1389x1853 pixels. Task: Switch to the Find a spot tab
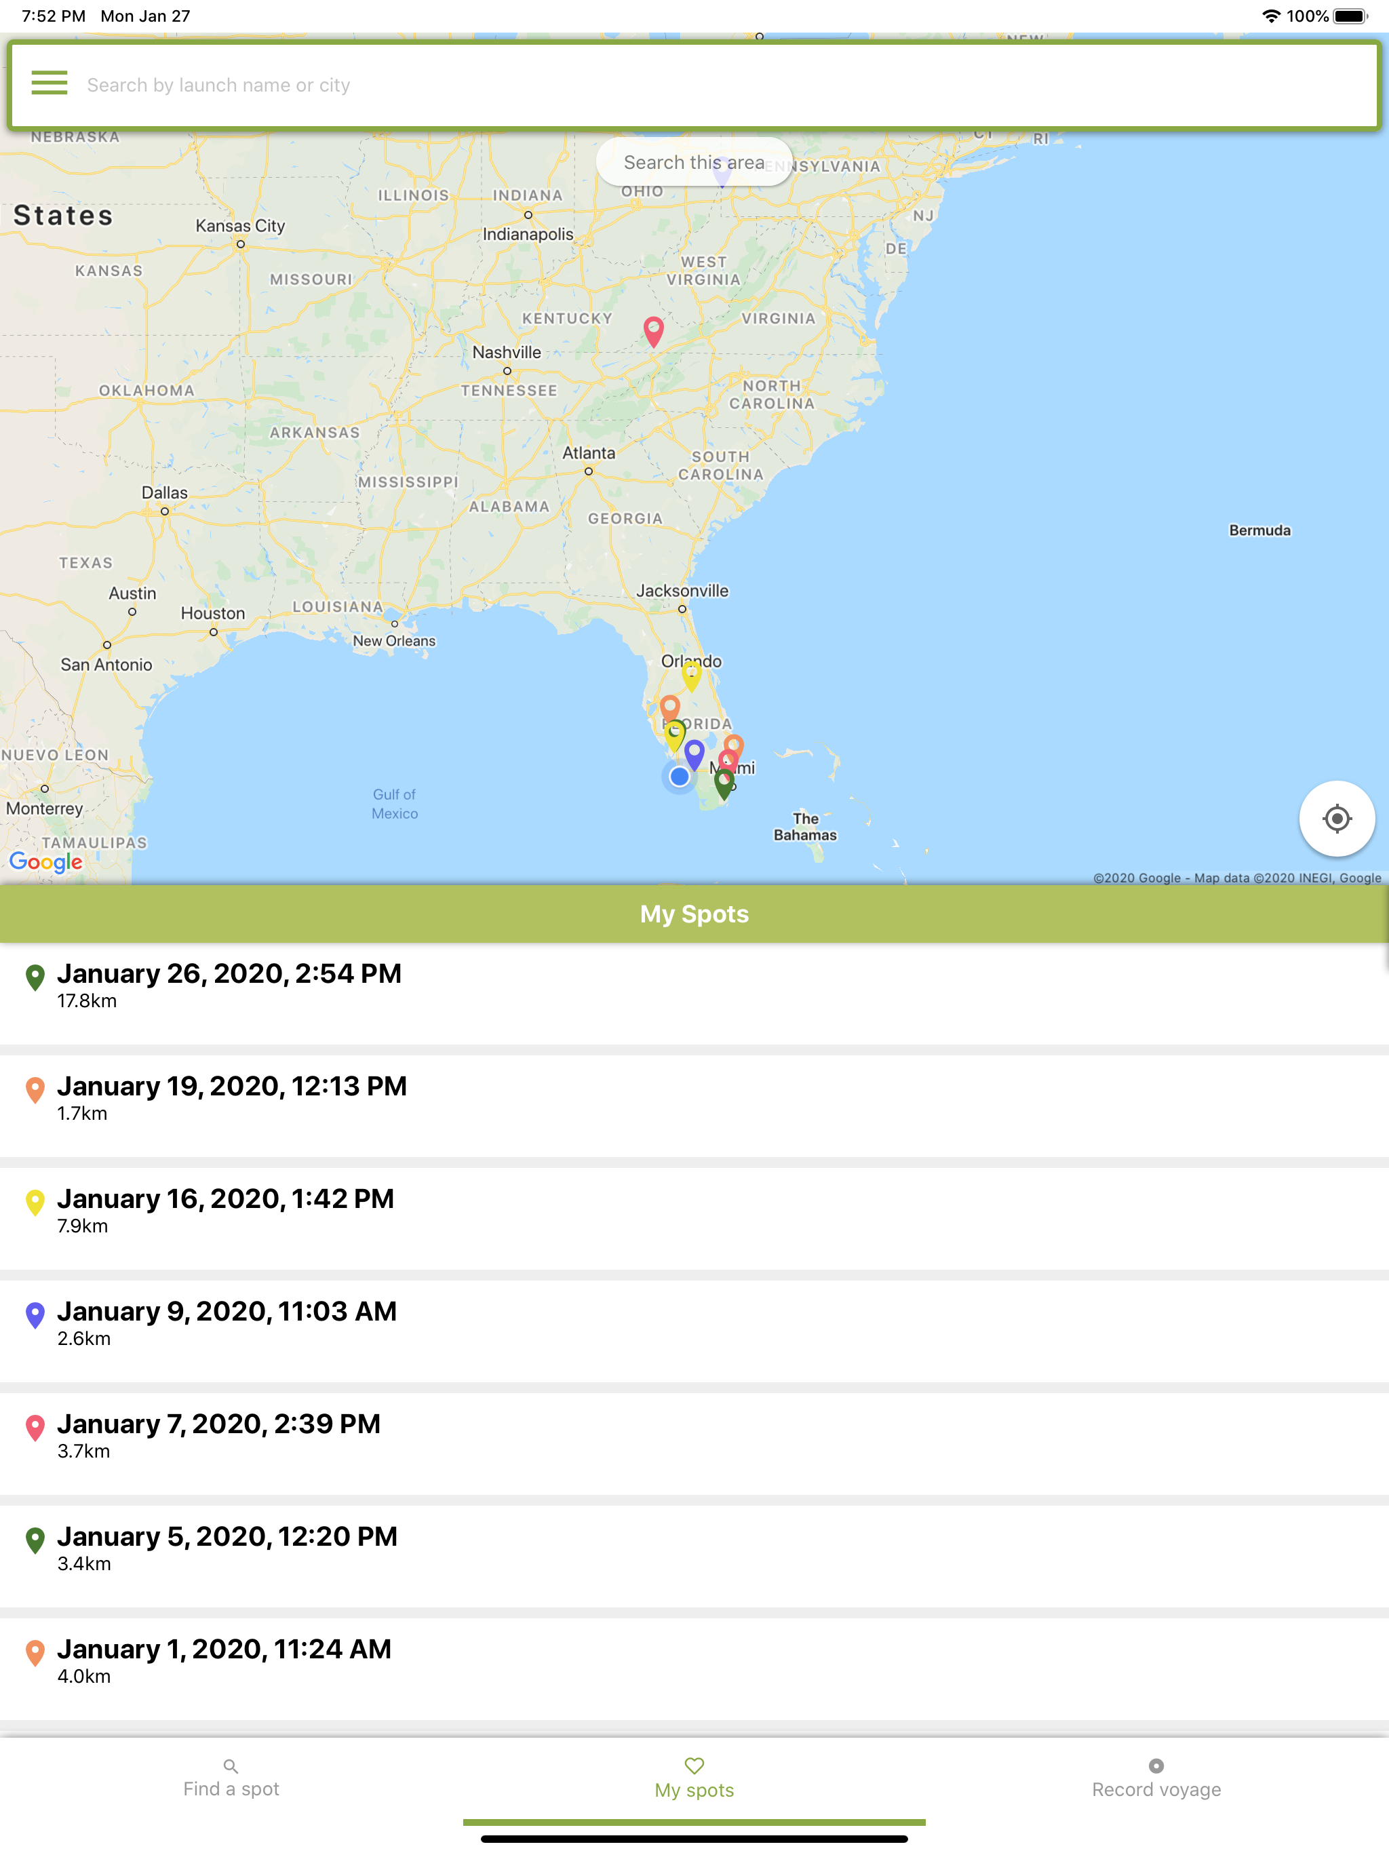coord(231,1779)
